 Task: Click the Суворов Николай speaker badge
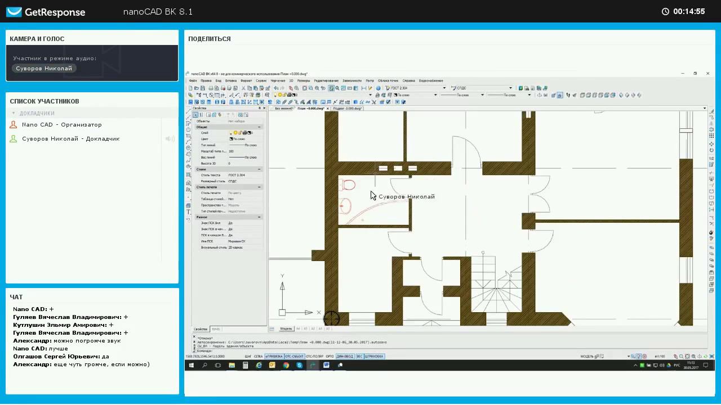44,68
